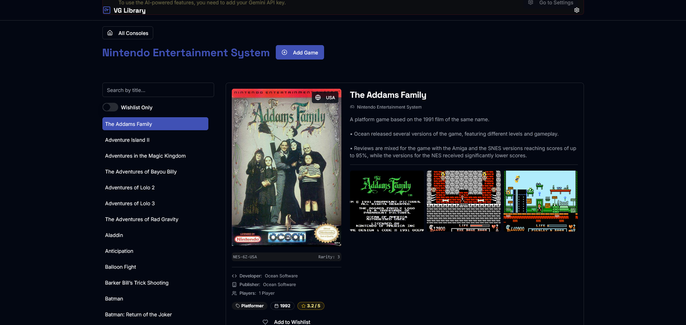Open settings via the top-right gear icon
Viewport: 686px width, 325px height.
pyautogui.click(x=577, y=10)
